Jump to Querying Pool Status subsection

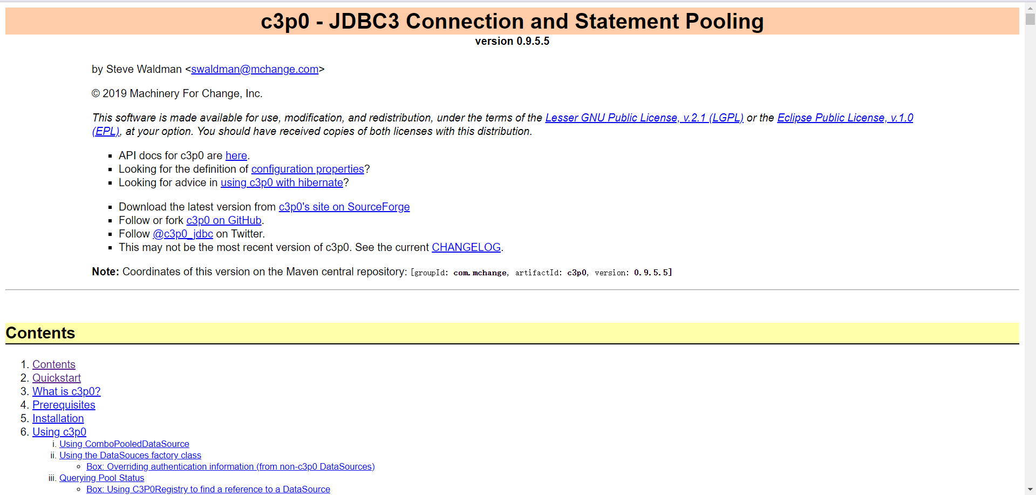102,478
